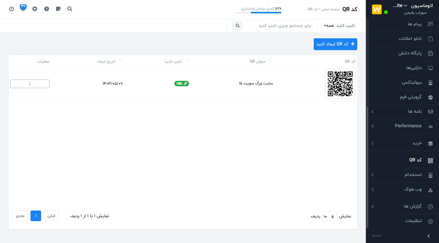Sort table by تاریخ ایجاد column arrows
The image size is (439, 243).
[121, 61]
